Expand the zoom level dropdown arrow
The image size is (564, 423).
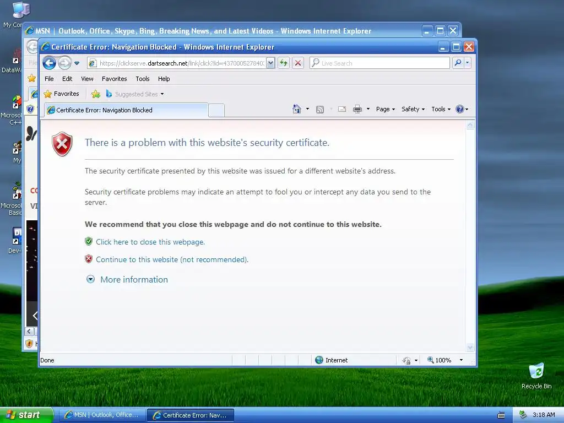461,360
